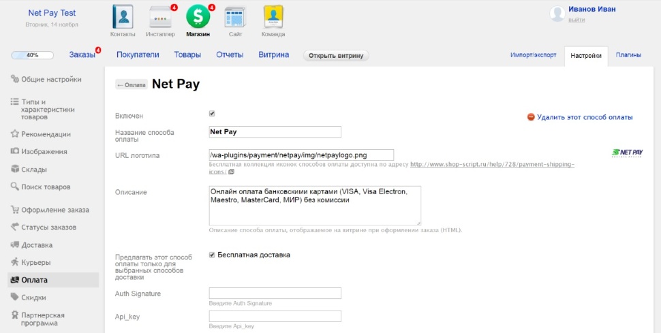661x333 pixels.
Task: Click the URL логотипа input field
Action: tap(301, 155)
